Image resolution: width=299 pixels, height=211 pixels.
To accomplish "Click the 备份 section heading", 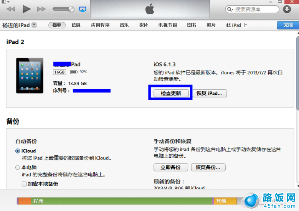I will [x=13, y=121].
